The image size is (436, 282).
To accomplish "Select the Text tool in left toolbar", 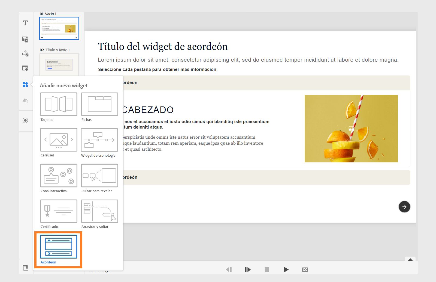I will (x=25, y=23).
